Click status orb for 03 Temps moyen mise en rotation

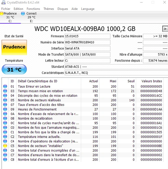point(5,91)
